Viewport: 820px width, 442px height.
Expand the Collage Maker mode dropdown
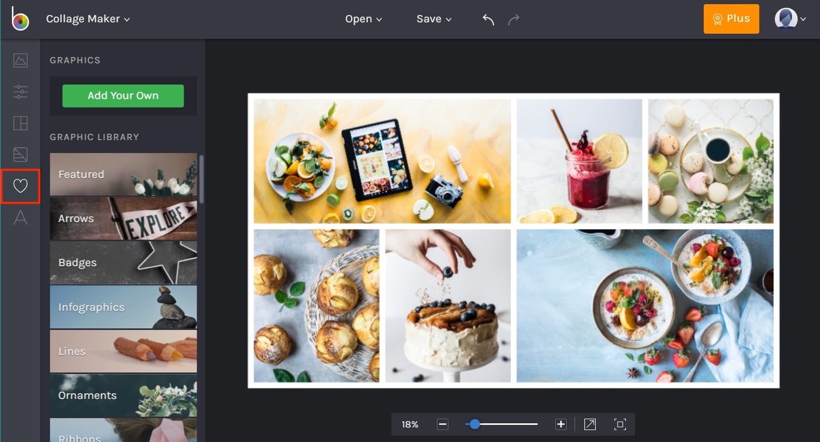coord(88,19)
